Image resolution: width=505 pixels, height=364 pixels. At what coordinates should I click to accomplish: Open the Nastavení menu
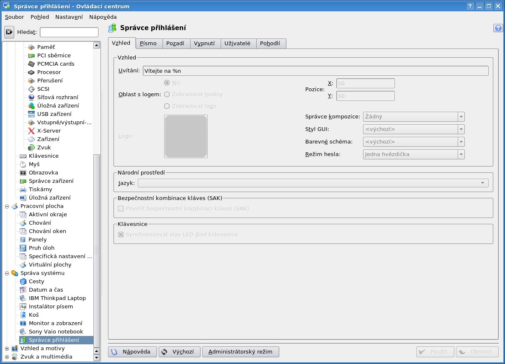[x=69, y=17]
